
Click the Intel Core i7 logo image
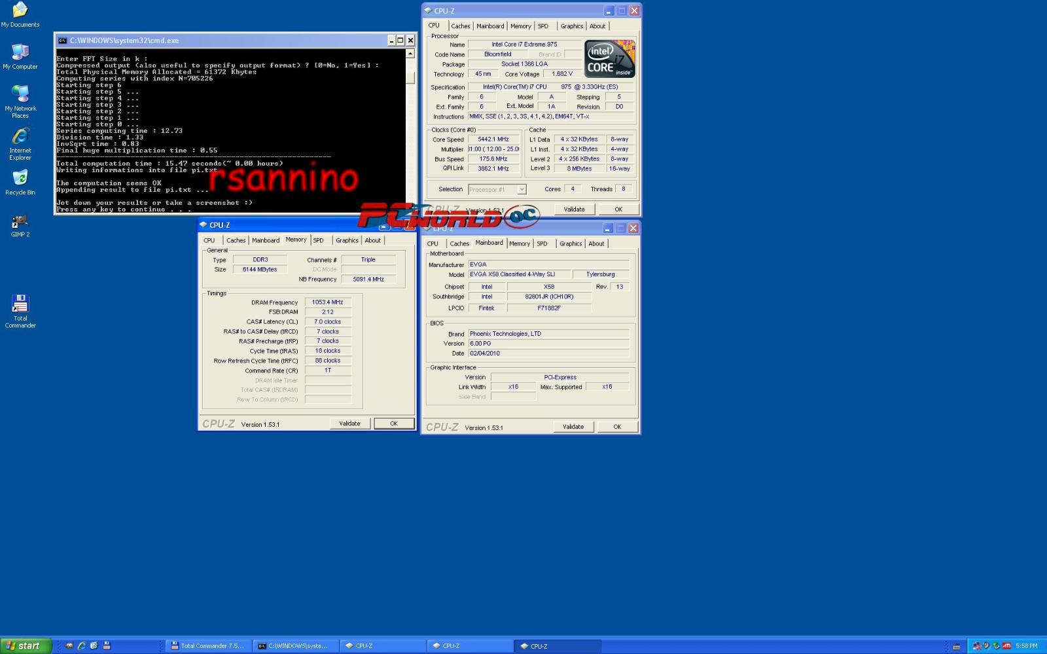coord(610,59)
